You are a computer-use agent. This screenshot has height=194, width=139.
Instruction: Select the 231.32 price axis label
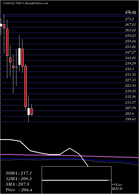130,75
